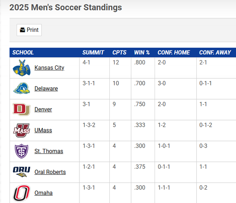Click the St. Thomas purple shield logo
236x203 pixels.
[22, 151]
